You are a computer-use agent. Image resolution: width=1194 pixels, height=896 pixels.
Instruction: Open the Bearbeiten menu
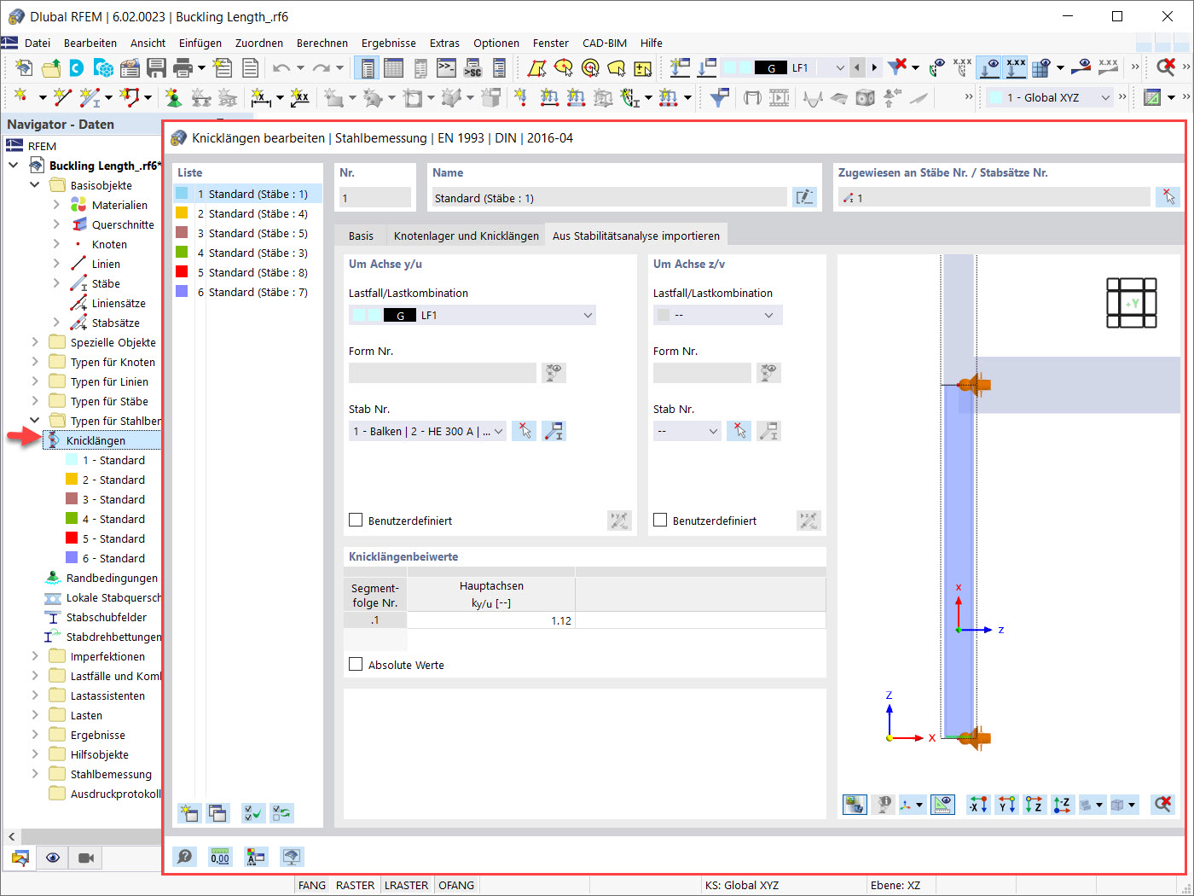pos(90,43)
